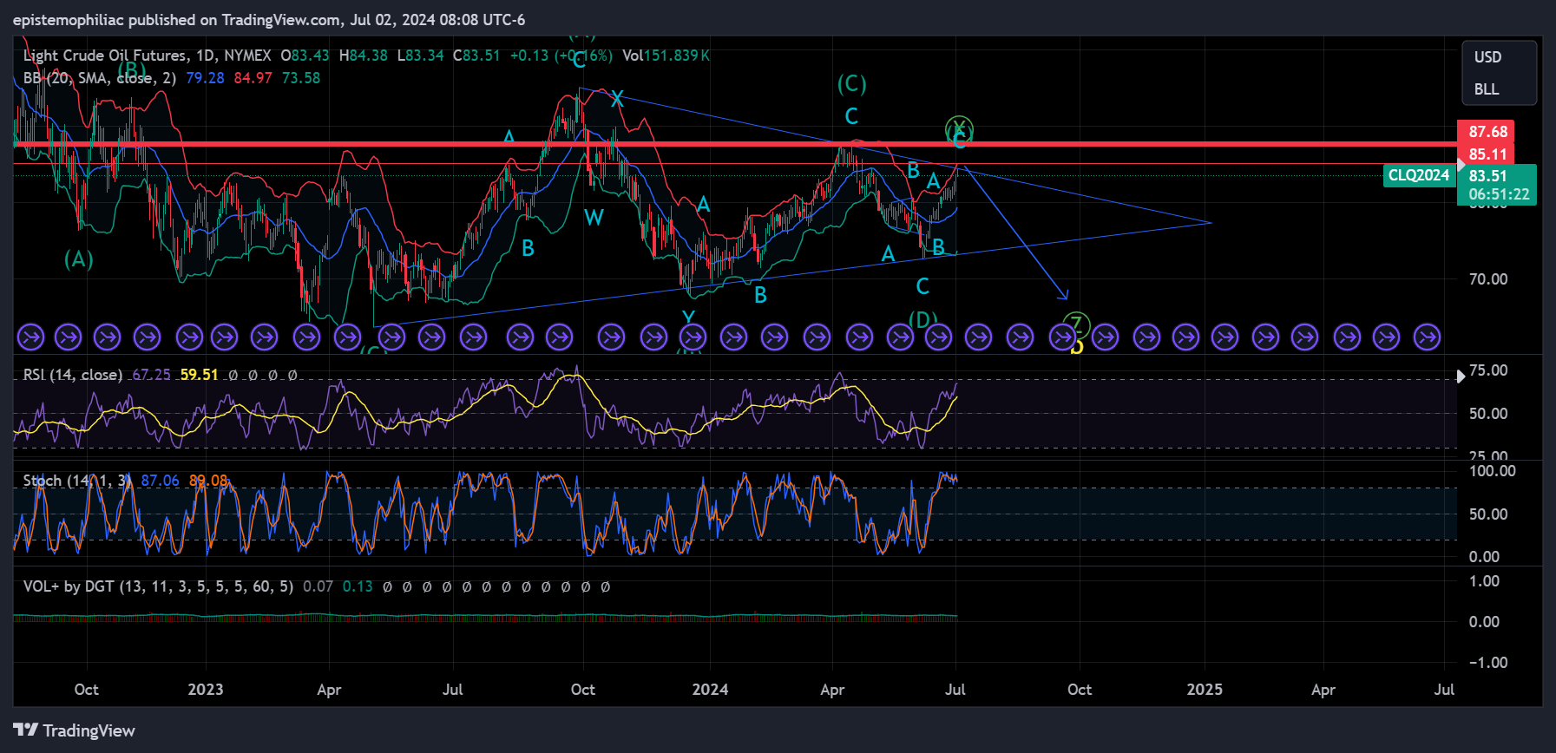Viewport: 1556px width, 753px height.
Task: Select the blue downward projection arrow
Action: coord(1016,232)
